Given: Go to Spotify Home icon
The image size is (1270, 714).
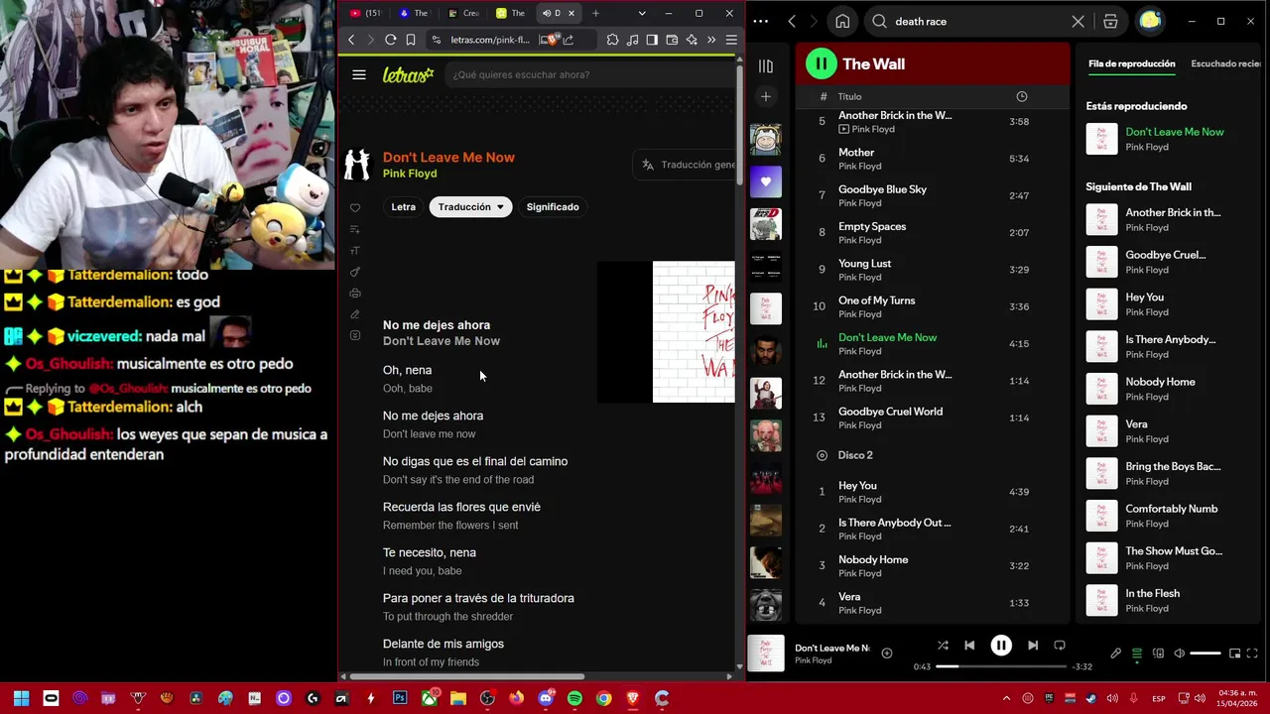Looking at the screenshot, I should tap(842, 21).
